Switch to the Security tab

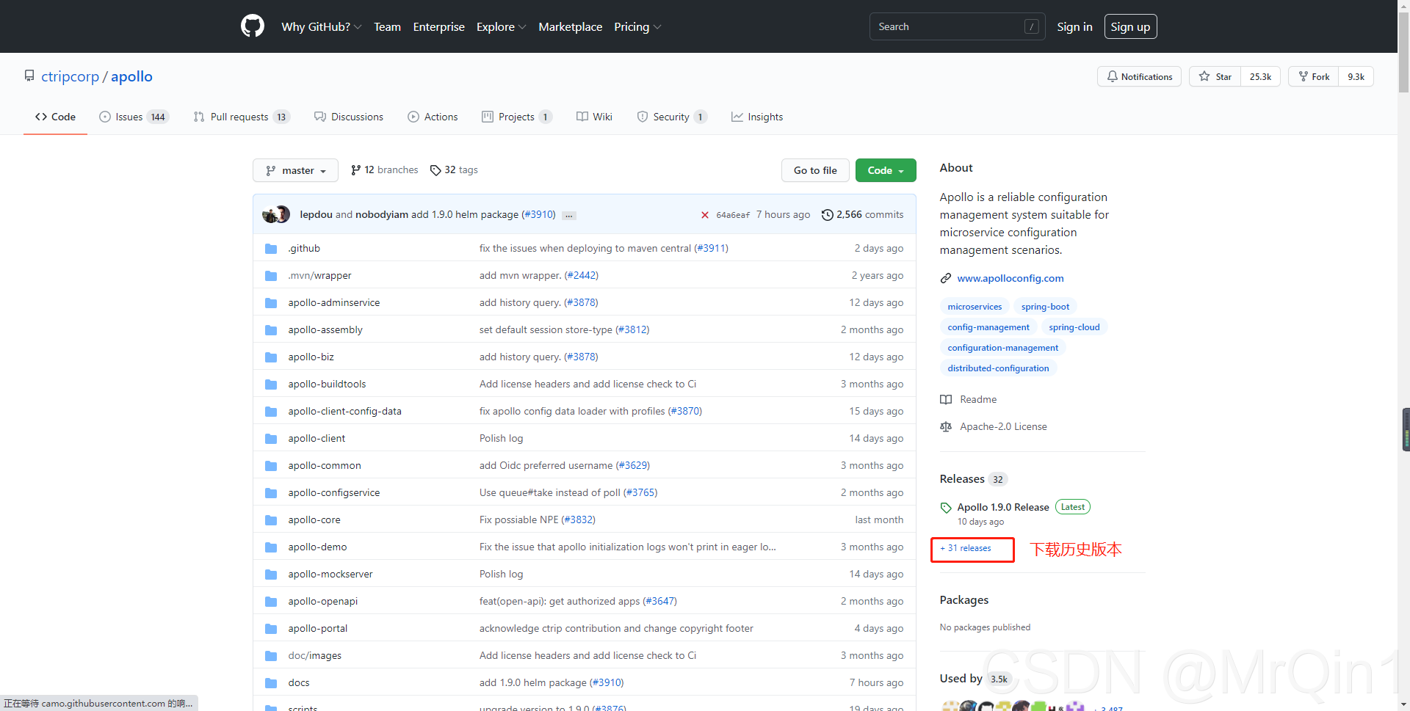coord(672,117)
